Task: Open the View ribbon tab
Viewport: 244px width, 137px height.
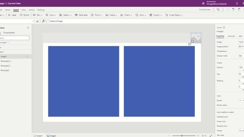Action: (24, 10)
